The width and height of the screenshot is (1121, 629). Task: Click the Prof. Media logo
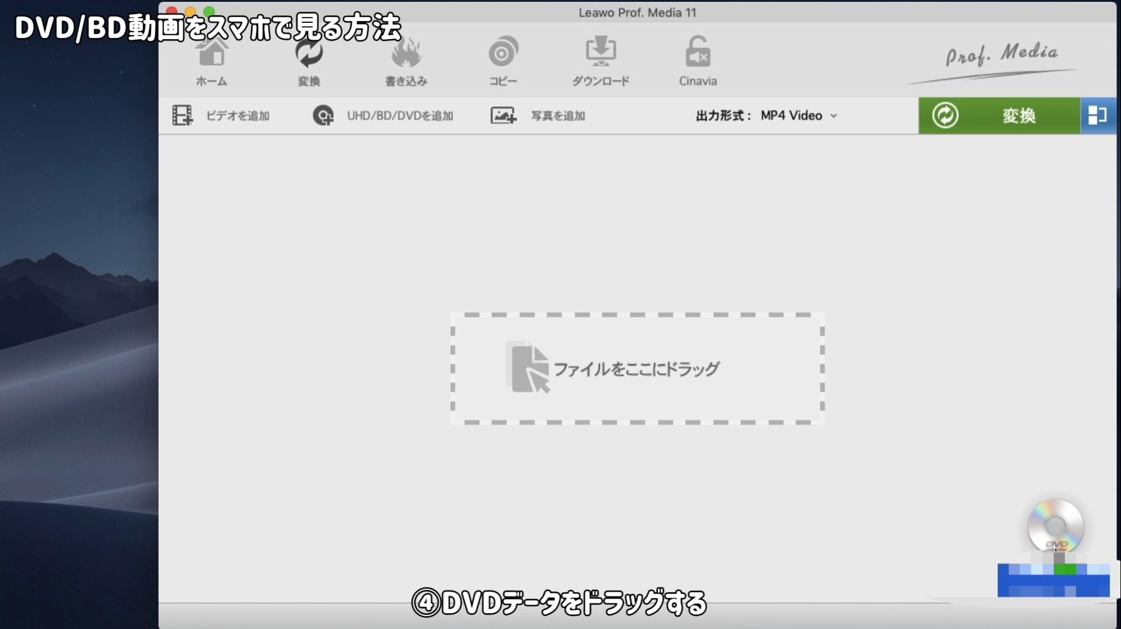point(1001,55)
